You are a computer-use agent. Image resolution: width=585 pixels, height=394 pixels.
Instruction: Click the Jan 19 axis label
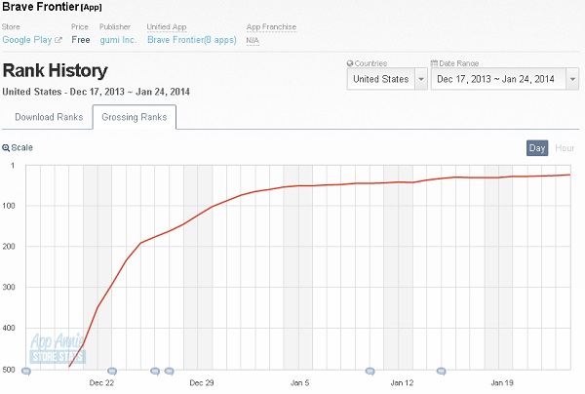(502, 383)
